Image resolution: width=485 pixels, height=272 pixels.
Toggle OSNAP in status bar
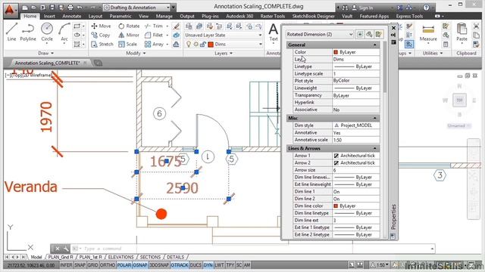coord(139,265)
